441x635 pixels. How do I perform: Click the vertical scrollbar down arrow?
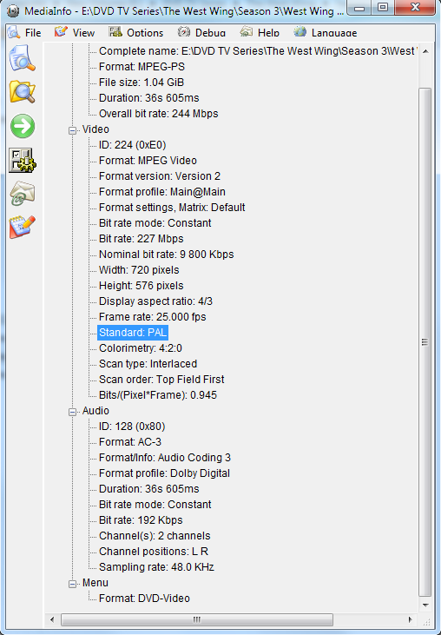425,605
